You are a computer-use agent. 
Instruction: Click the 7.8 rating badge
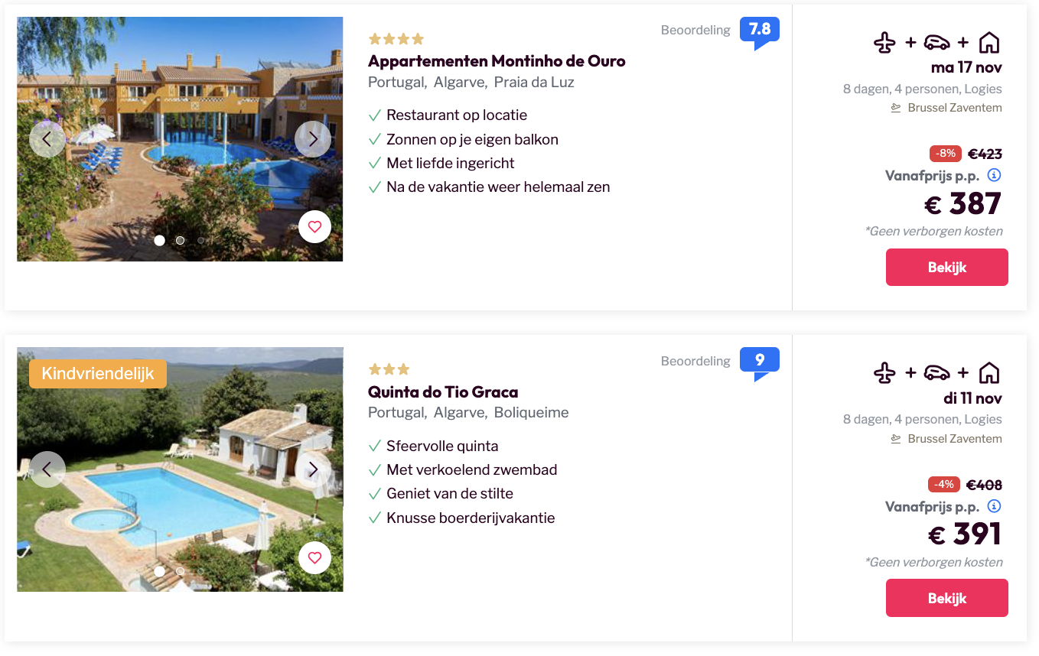click(759, 31)
